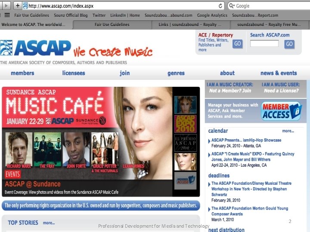
Task: Click arrow beside I Create Music EXPO entry
Action: [x=209, y=155]
